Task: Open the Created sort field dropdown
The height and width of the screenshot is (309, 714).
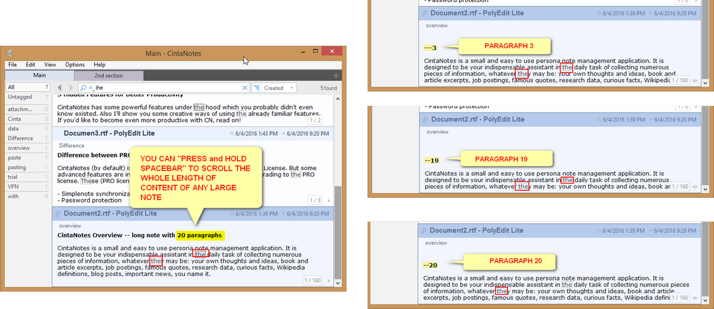Action: [292, 88]
